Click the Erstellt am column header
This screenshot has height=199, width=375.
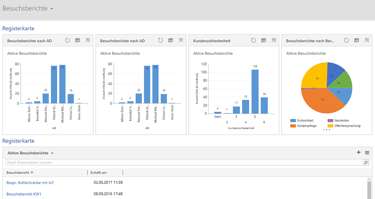coord(99,172)
